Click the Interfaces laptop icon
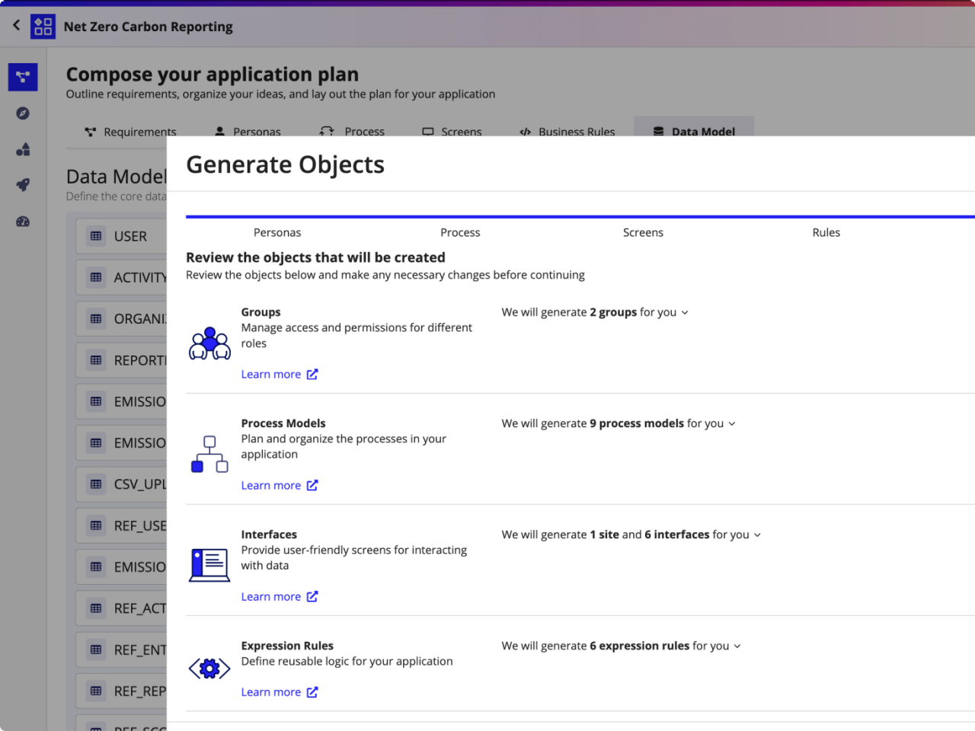This screenshot has height=731, width=975. point(209,564)
